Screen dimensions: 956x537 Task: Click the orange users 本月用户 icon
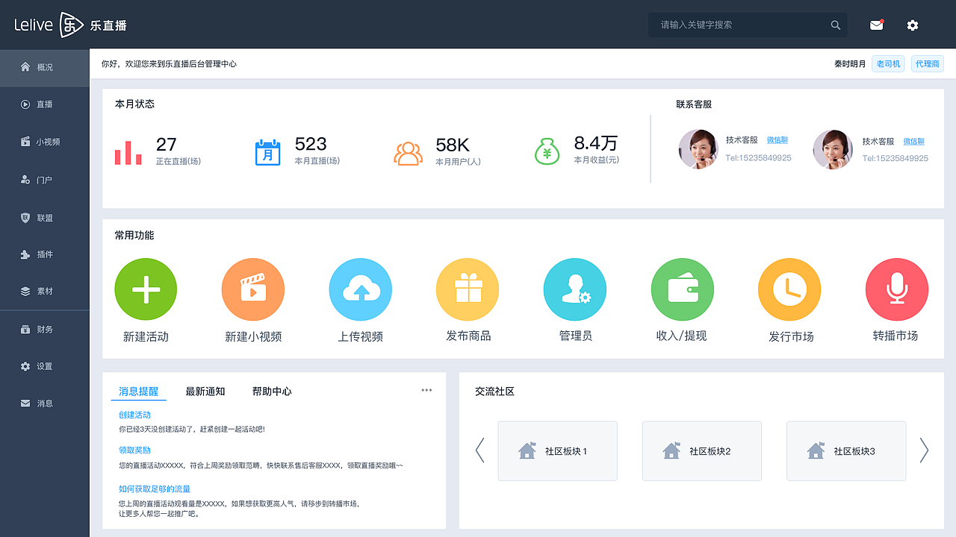click(x=409, y=153)
